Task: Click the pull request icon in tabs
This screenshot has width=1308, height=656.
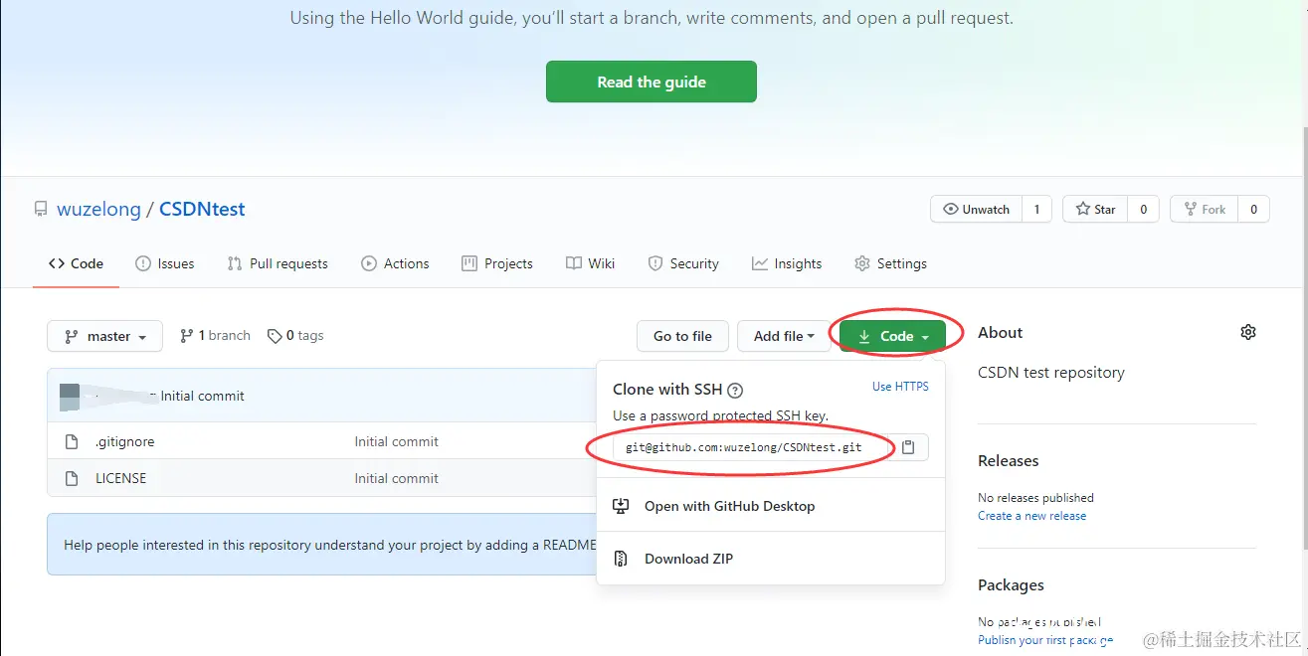Action: click(x=235, y=263)
